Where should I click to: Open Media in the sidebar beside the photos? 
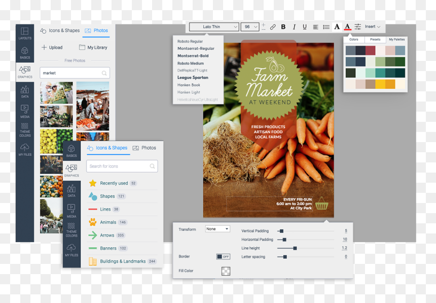25,111
